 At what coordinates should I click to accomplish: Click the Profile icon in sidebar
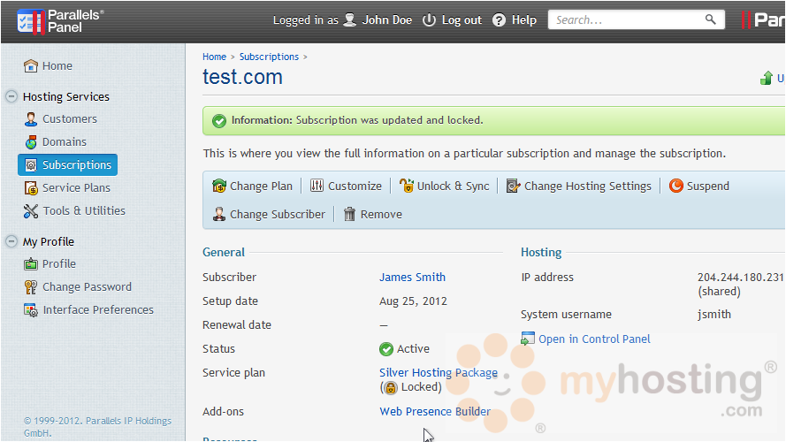pos(31,264)
